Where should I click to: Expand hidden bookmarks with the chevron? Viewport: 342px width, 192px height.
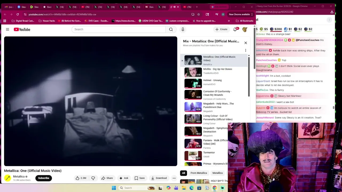[x=229, y=21]
